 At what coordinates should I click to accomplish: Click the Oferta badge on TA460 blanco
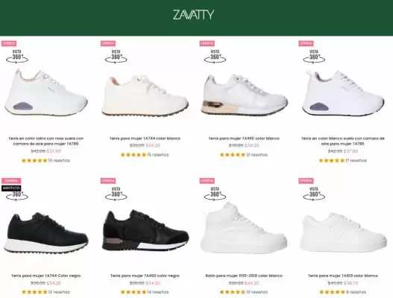click(x=207, y=43)
